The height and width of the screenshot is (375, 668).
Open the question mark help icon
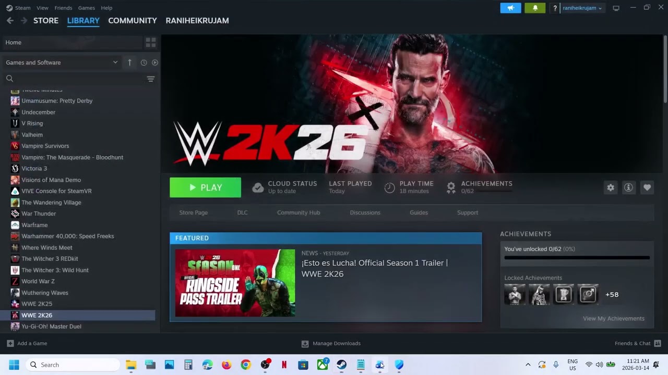555,8
